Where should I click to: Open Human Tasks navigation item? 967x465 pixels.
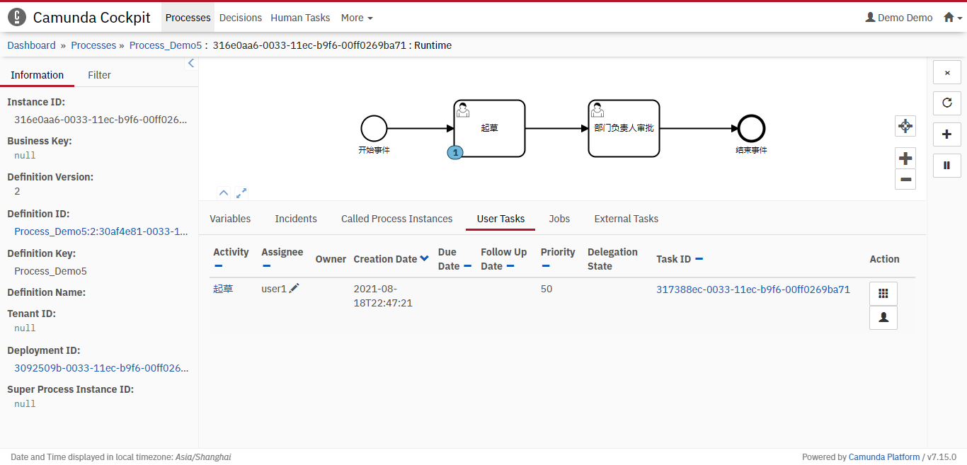(x=300, y=18)
